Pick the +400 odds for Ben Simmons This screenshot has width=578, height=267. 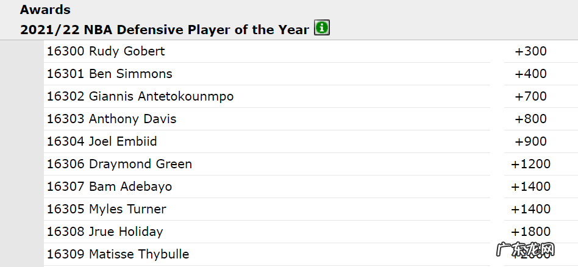[530, 74]
